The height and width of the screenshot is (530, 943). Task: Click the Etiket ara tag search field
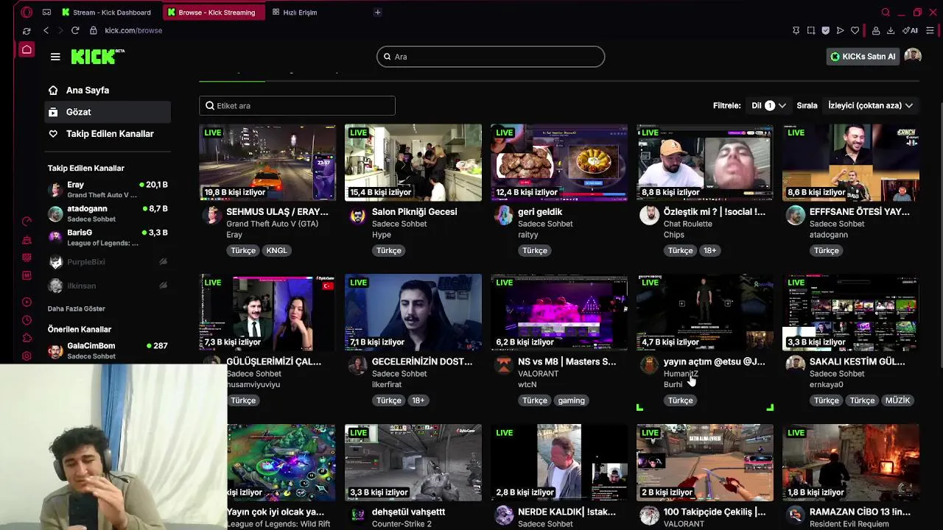click(x=297, y=105)
